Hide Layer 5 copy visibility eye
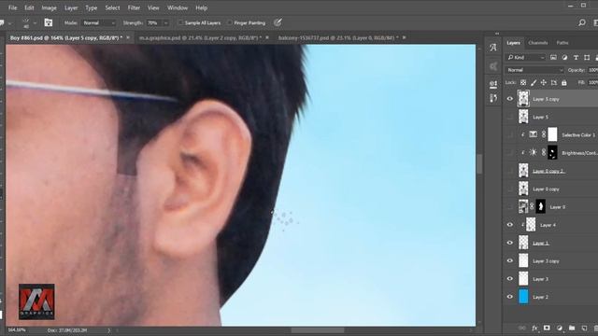Image resolution: width=598 pixels, height=336 pixels. click(510, 99)
